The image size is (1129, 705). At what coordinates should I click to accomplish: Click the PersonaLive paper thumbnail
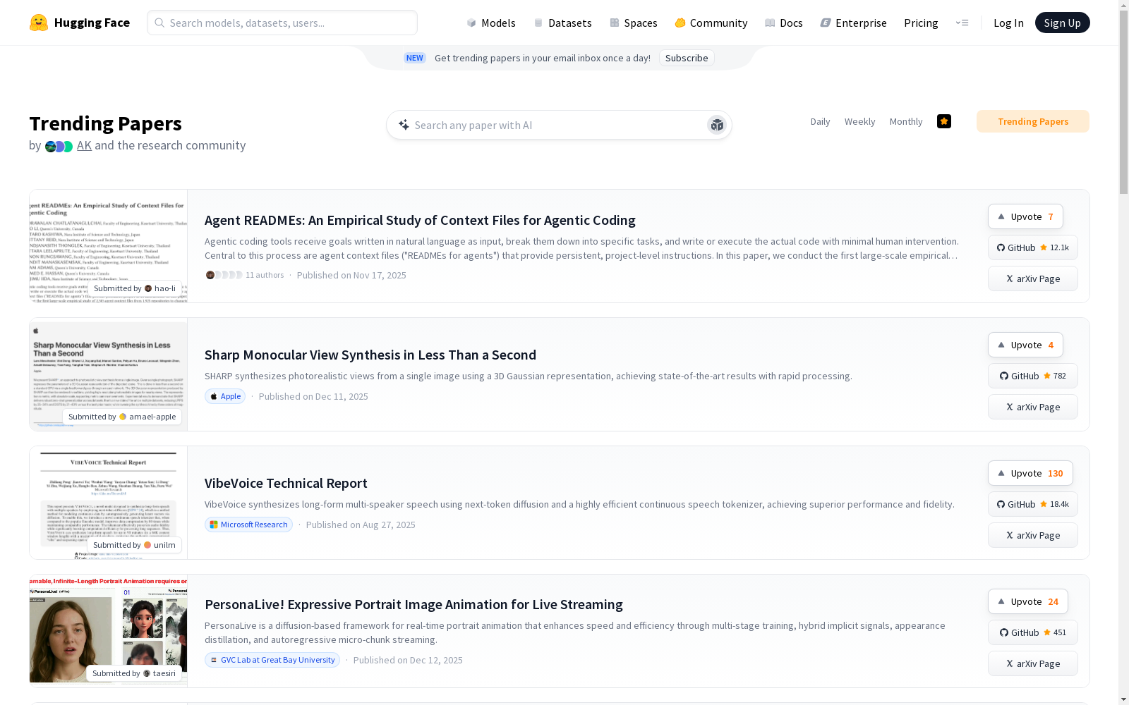click(x=108, y=631)
